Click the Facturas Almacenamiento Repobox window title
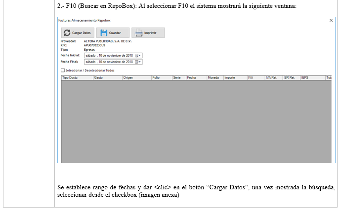341x211 pixels. [85, 20]
